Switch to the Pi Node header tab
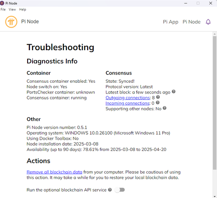The image size is (217, 198). (x=192, y=22)
